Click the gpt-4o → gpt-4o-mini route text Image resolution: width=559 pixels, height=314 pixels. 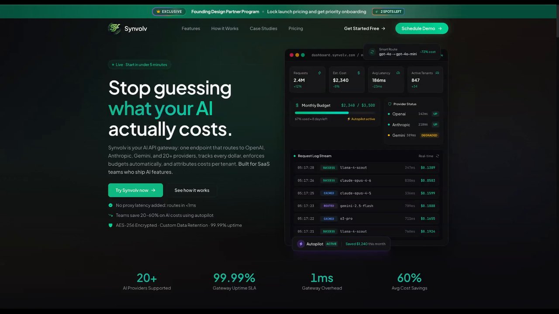(398, 54)
